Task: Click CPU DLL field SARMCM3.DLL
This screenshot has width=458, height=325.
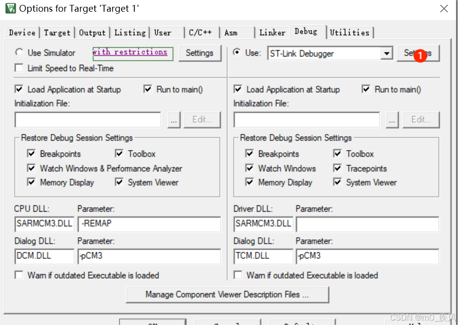Action: (44, 224)
